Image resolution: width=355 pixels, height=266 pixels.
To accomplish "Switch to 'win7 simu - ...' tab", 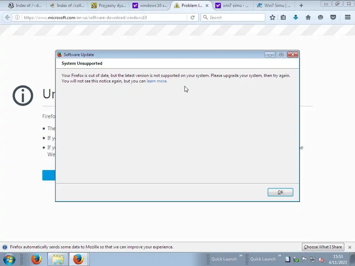I will coord(232,6).
